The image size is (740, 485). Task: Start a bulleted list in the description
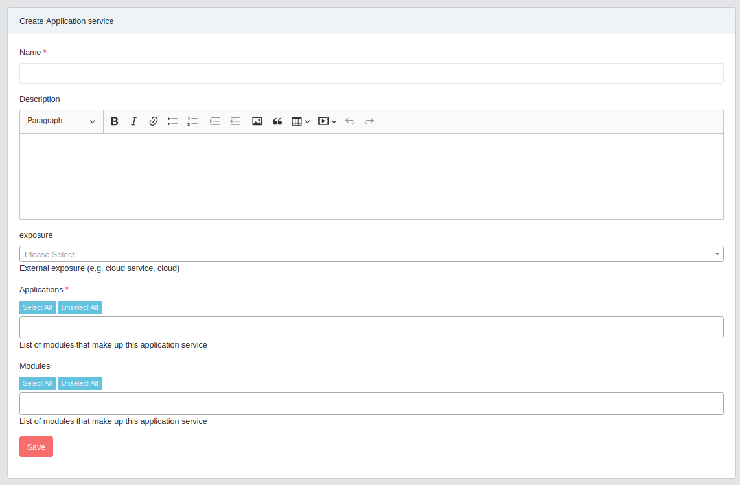[172, 121]
